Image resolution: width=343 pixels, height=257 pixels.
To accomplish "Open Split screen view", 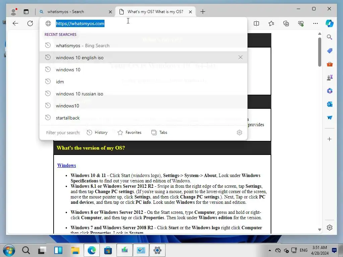I will (256, 23).
